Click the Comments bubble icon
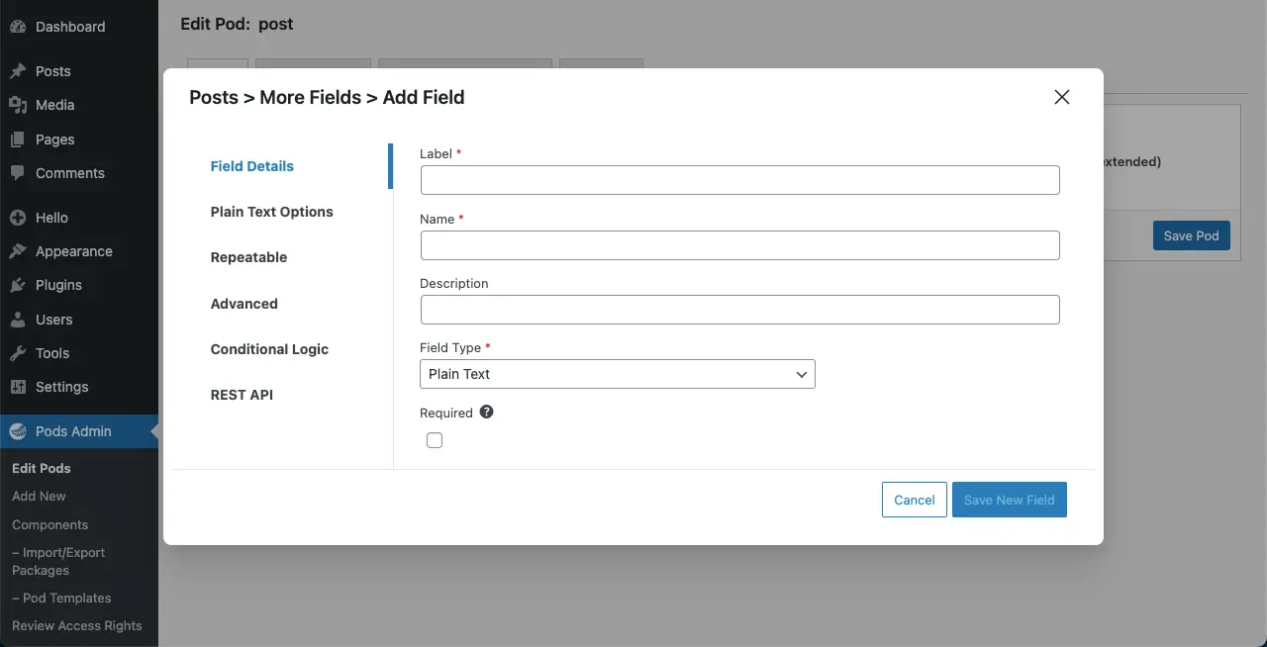Image resolution: width=1267 pixels, height=647 pixels. point(18,173)
